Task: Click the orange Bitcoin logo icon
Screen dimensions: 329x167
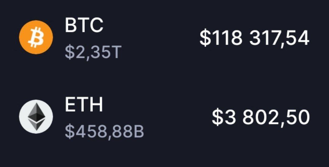Action: point(36,37)
